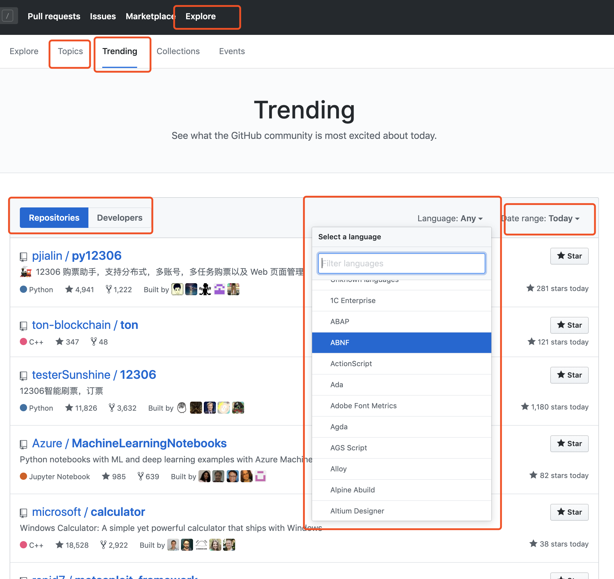Open Issues in top bar
The image size is (614, 579).
[103, 16]
